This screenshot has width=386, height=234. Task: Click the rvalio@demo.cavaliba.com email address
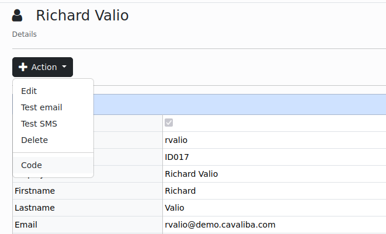220,225
